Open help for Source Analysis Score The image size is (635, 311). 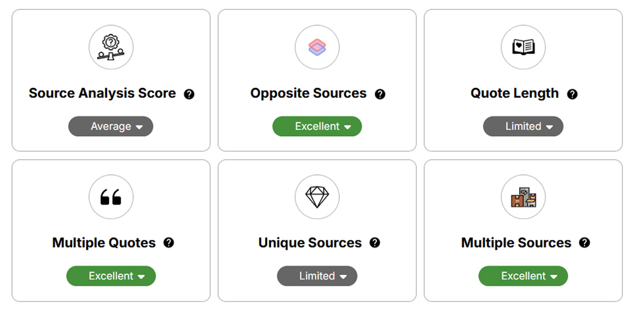point(189,94)
